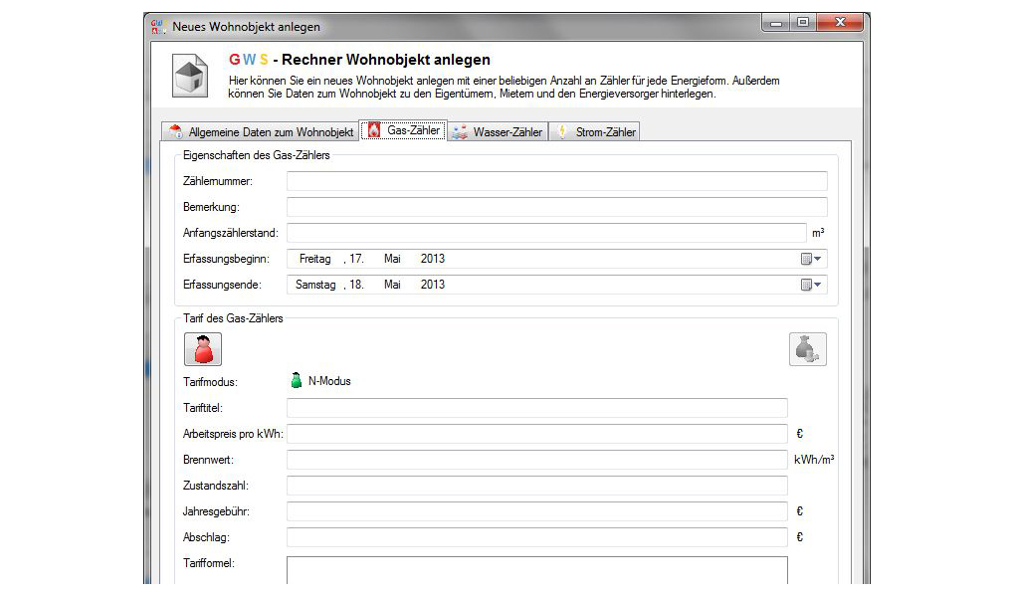Switch to the Wasser-Zähler tab

[498, 131]
